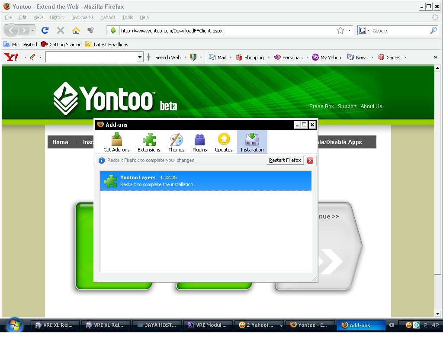Viewport: 443px width, 354px height.
Task: Click the site identity icon in address bar
Action: (x=113, y=31)
